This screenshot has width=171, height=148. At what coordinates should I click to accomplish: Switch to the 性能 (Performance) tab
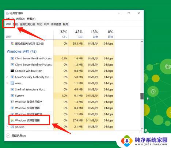point(15,24)
